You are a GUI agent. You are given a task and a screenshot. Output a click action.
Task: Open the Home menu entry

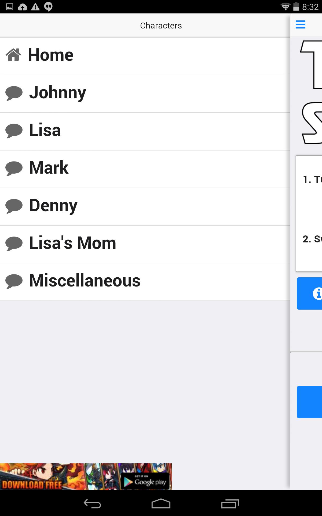point(145,56)
